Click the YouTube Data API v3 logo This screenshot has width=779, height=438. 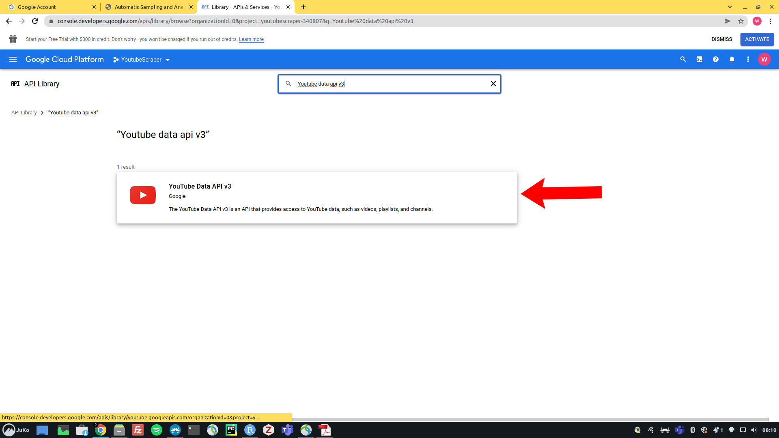[x=143, y=195]
